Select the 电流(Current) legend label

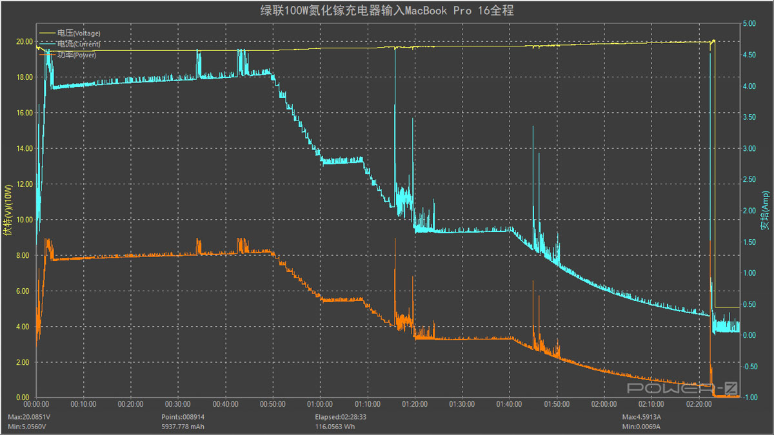[79, 44]
